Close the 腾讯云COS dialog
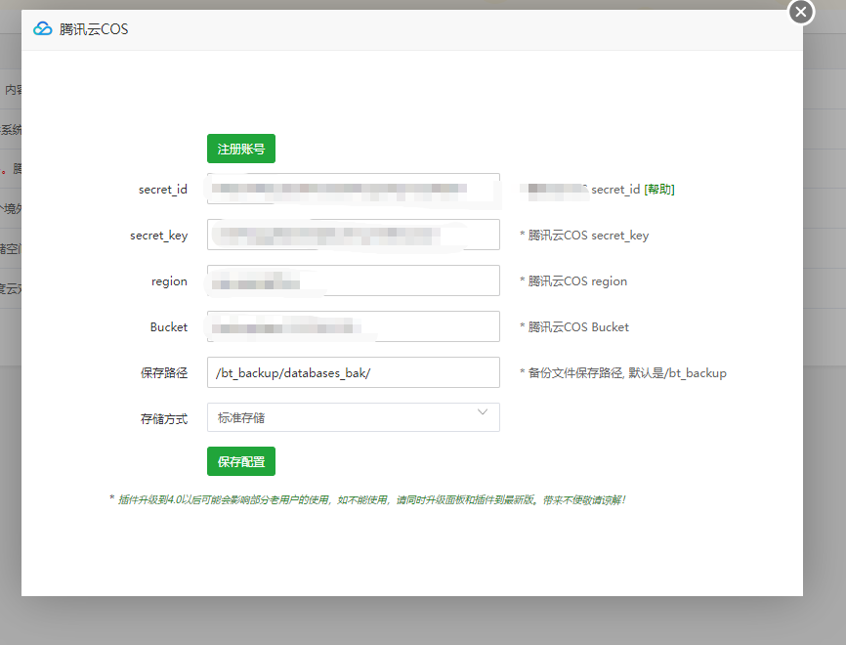This screenshot has height=645, width=846. coord(800,13)
